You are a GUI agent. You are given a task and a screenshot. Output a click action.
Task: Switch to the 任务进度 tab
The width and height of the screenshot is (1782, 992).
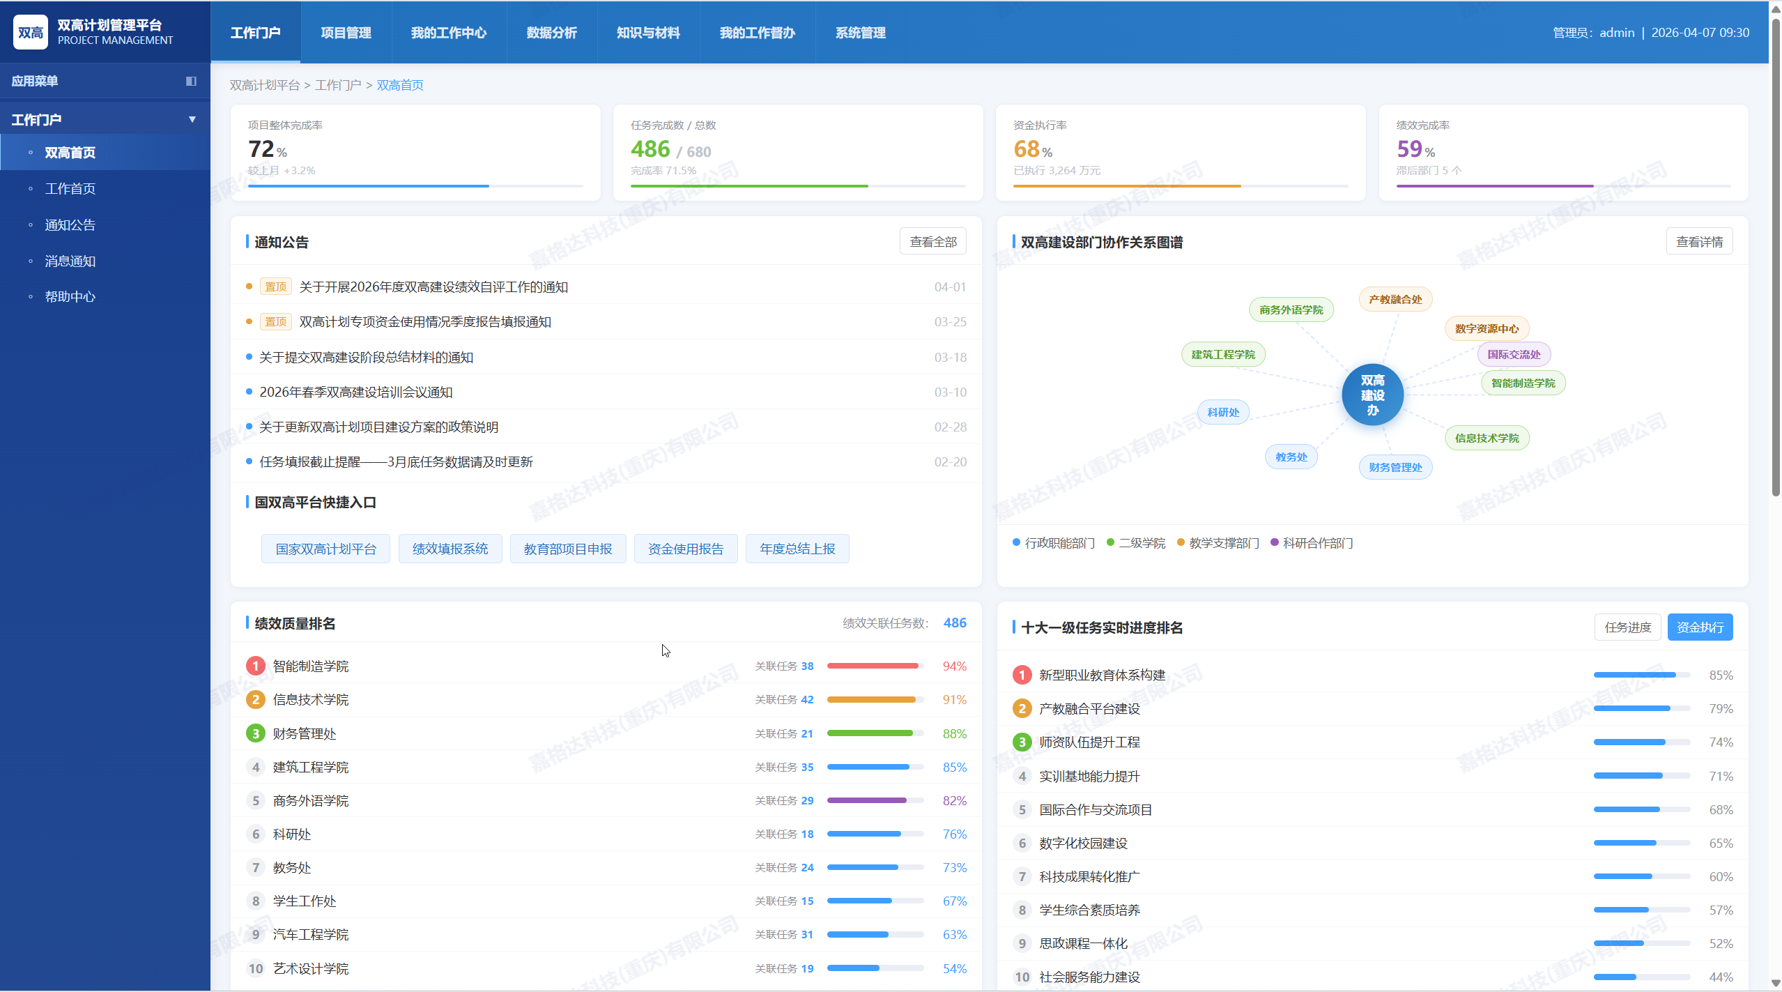click(x=1627, y=627)
